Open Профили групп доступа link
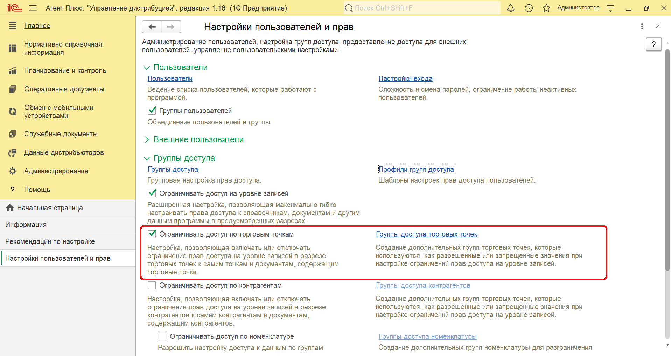The height and width of the screenshot is (356, 671). pyautogui.click(x=416, y=169)
